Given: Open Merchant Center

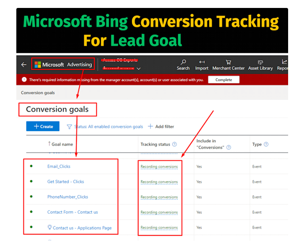Looking at the screenshot, I should 229,65.
